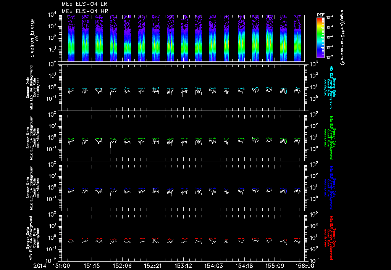Click the 'Electron Energy eV' axis label
Image resolution: width=391 pixels, height=270 pixels.
click(33, 38)
